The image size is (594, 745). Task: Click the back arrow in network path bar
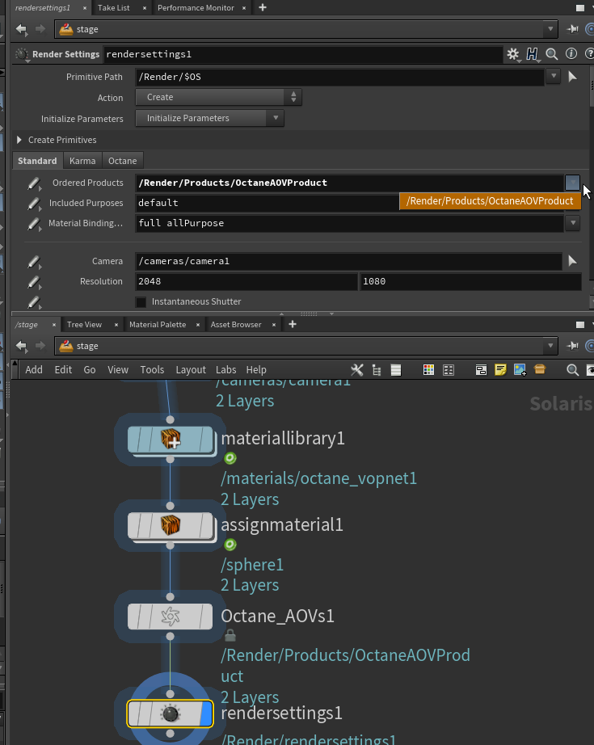tap(21, 346)
